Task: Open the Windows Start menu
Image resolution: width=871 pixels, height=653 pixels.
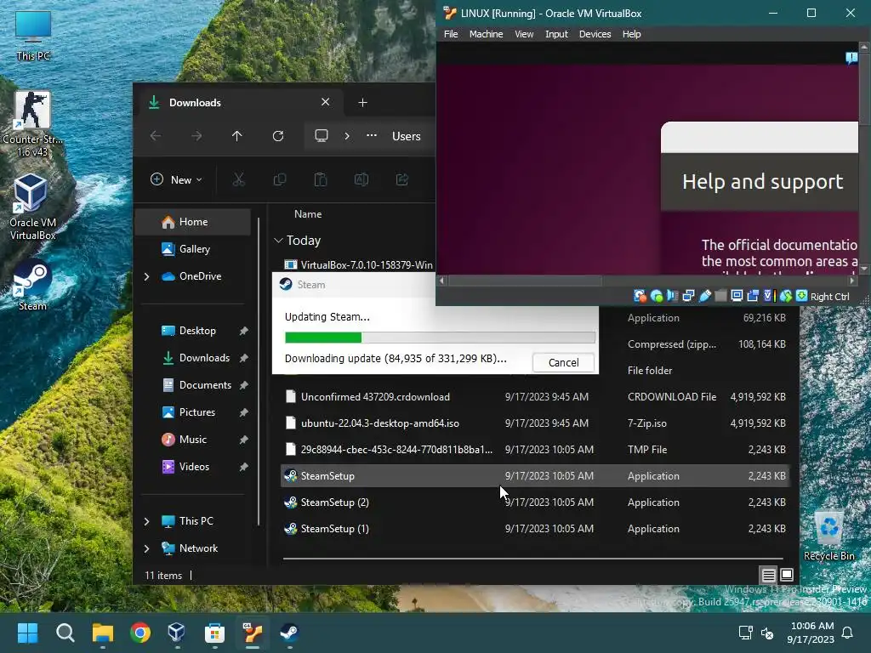Action: 27,633
